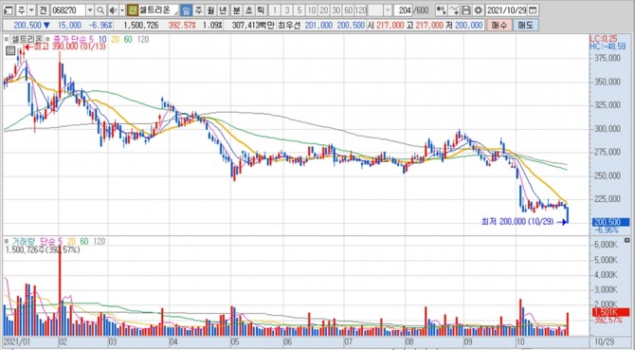Image resolution: width=635 pixels, height=350 pixels.
Task: Click the save chart floppy disk icon
Action: click(x=466, y=10)
